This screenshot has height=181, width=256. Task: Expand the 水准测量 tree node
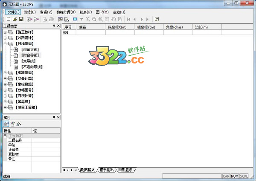(5, 73)
